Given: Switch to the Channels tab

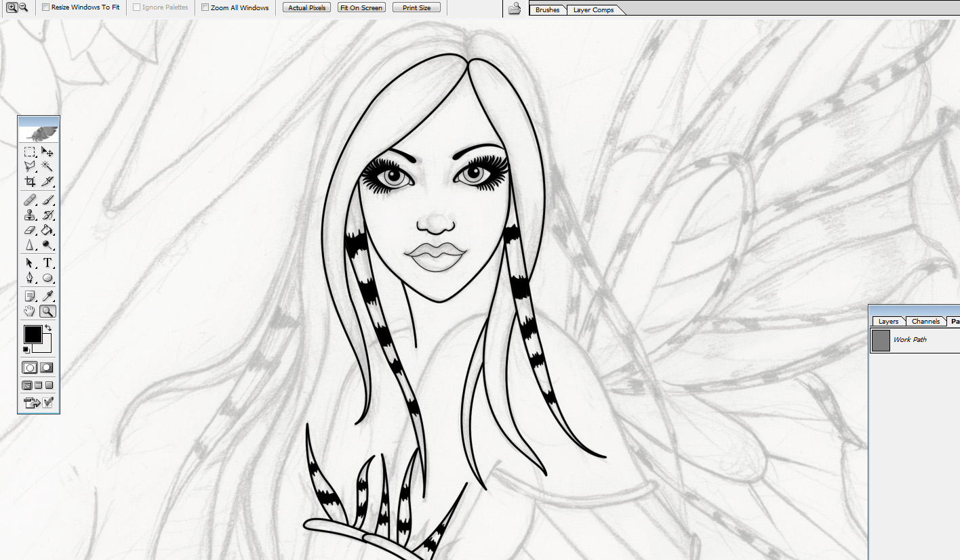Looking at the screenshot, I should click(x=926, y=321).
